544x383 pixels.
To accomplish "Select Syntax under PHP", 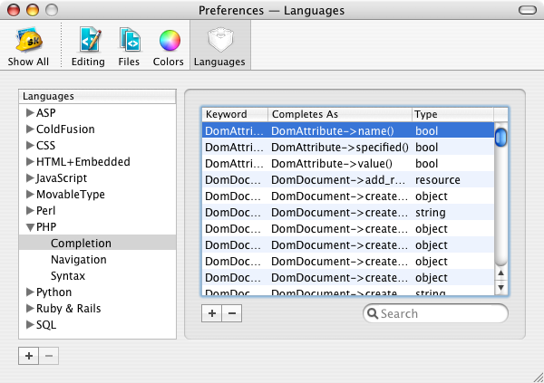I will click(x=68, y=276).
